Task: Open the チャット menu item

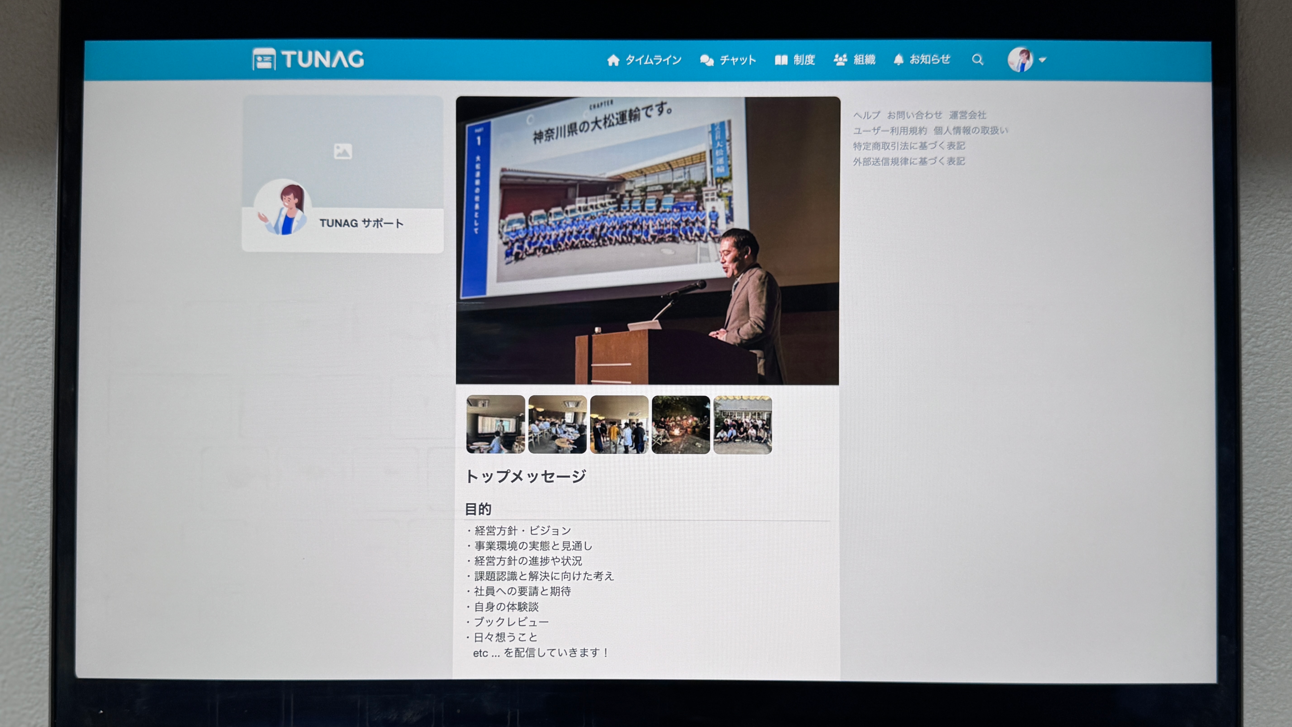Action: pyautogui.click(x=737, y=60)
